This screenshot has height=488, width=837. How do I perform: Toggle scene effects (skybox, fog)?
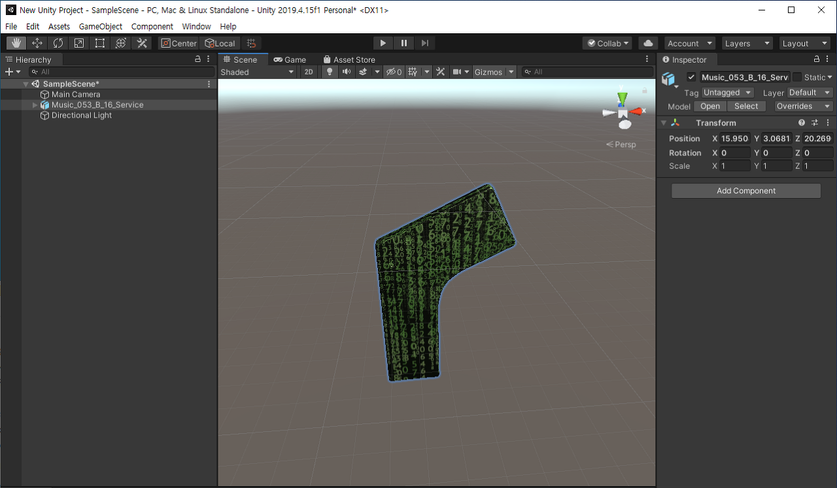pos(364,72)
